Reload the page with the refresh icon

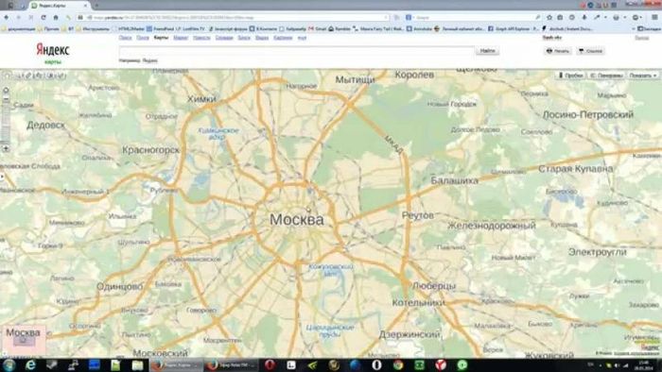point(44,17)
